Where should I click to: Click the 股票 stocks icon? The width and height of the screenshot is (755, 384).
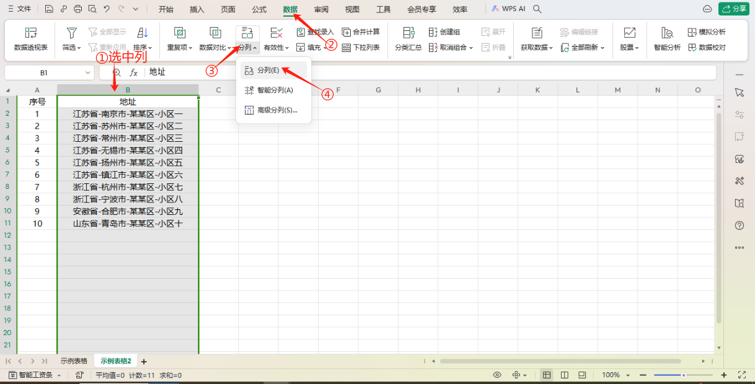[630, 33]
